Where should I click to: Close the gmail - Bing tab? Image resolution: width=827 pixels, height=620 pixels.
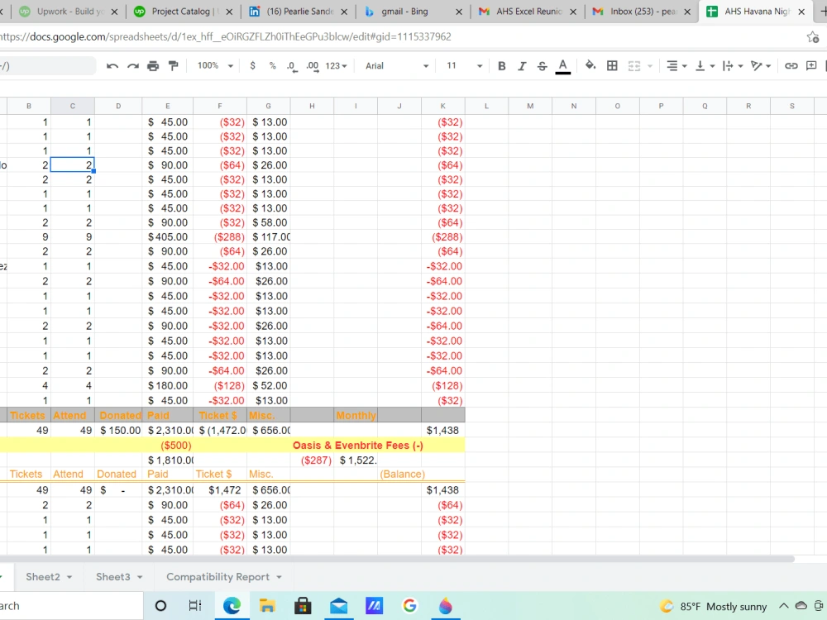point(459,12)
